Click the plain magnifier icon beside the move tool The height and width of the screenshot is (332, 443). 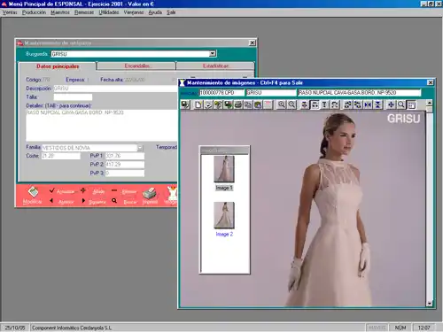coord(401,104)
